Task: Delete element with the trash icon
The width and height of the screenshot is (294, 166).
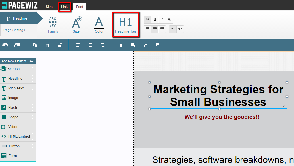Action: click(x=48, y=45)
